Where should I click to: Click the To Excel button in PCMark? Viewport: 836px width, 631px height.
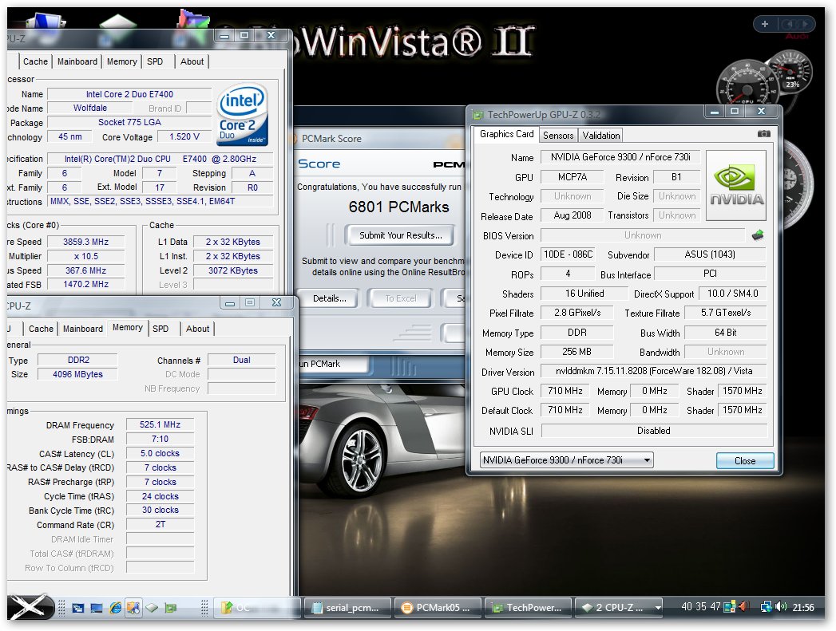(400, 298)
